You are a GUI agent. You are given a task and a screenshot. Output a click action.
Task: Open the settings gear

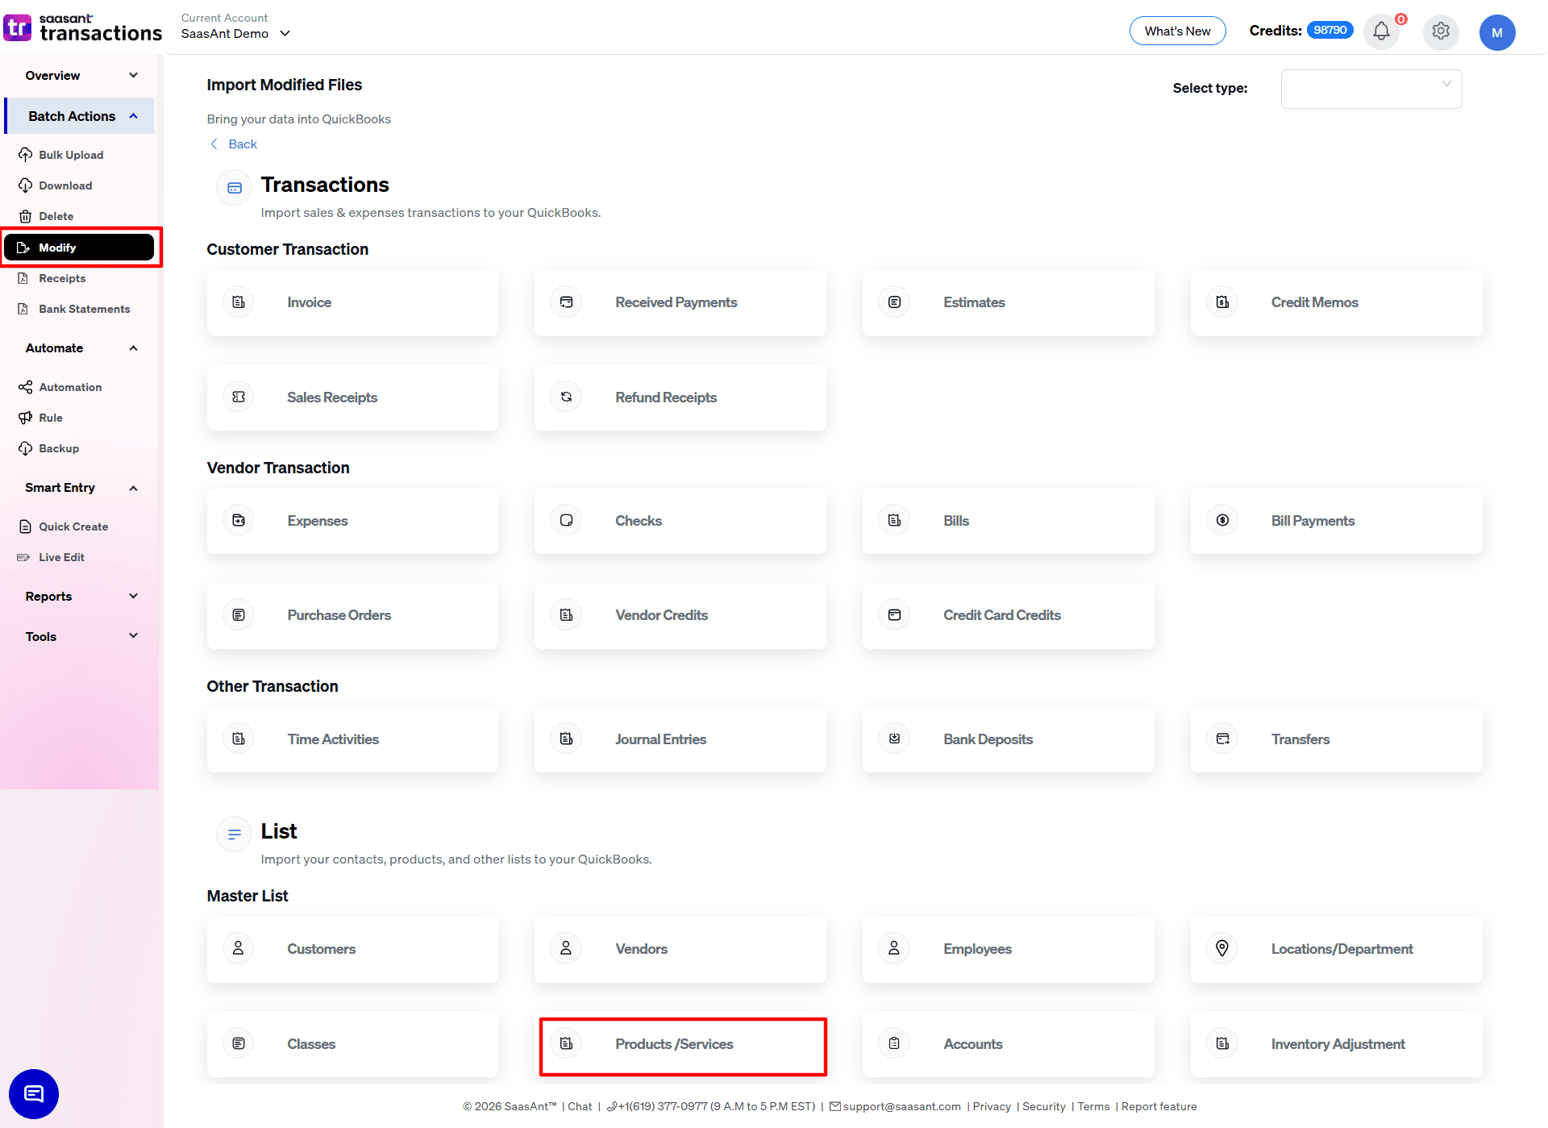pos(1441,31)
